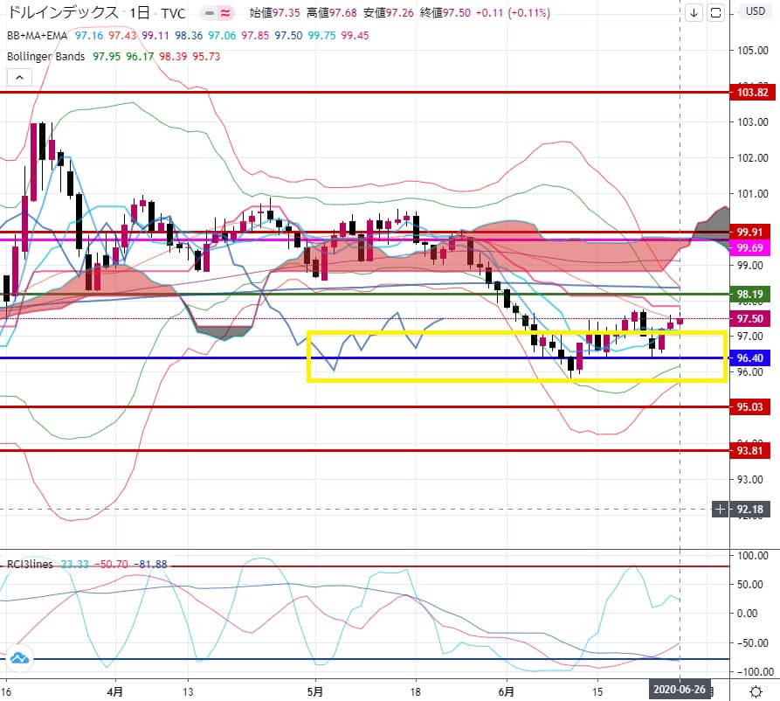Click the 23.33 RCI value

(x=74, y=564)
